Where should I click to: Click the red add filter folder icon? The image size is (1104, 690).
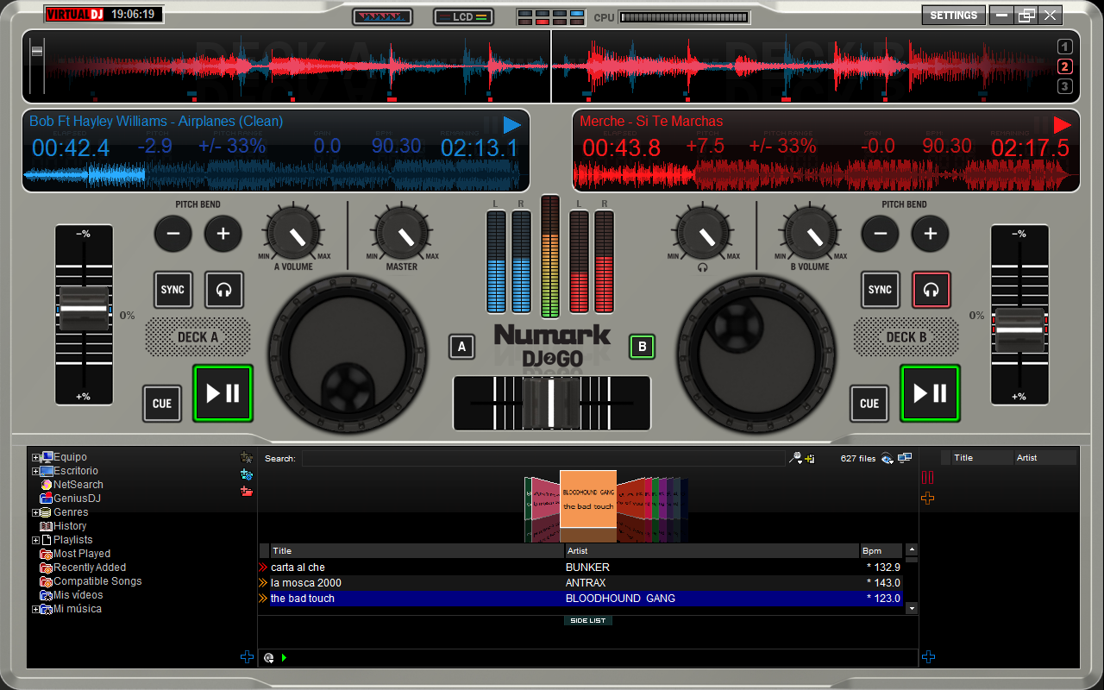247,492
